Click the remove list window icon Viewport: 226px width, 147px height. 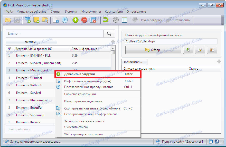[93, 20]
